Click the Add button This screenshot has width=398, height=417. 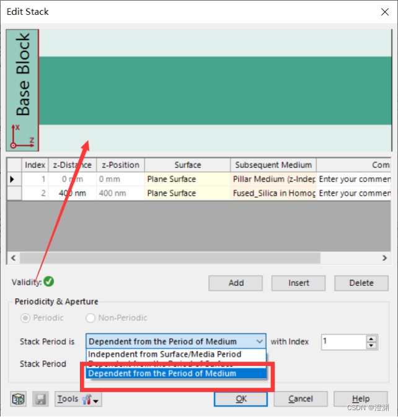pos(236,283)
